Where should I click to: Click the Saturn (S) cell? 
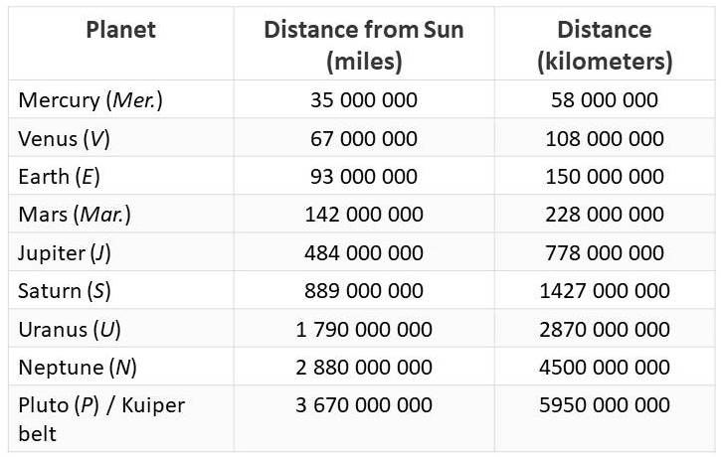[65, 291]
